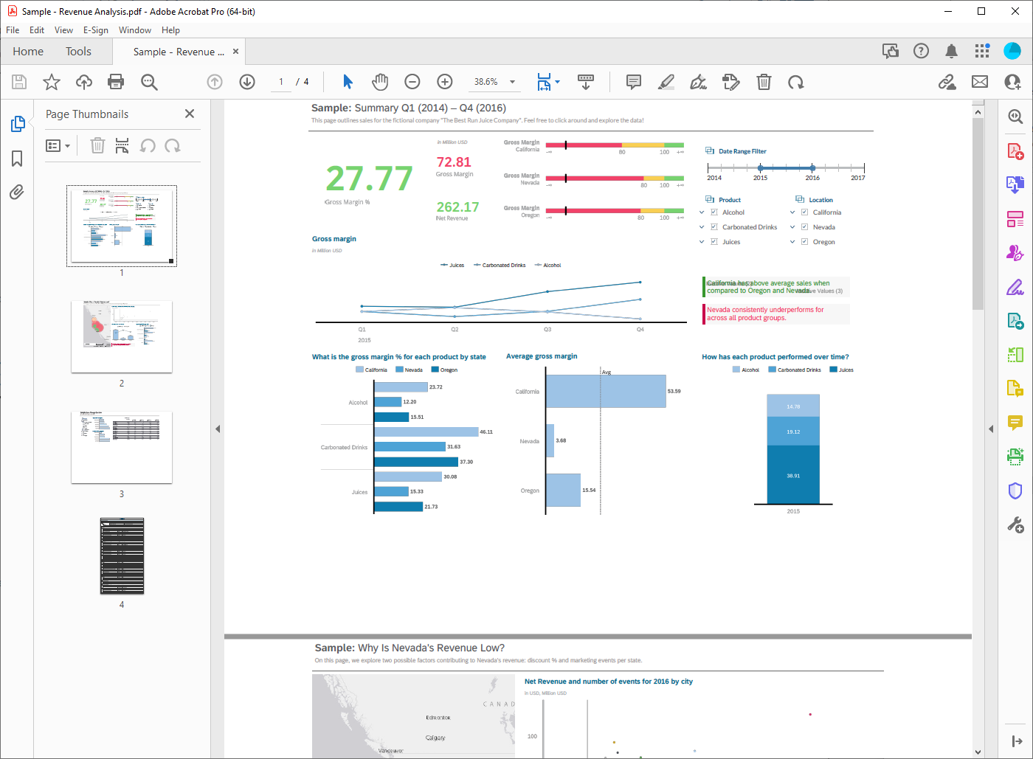Open the thumbnail options menu in Page Thumbnails
This screenshot has width=1033, height=759.
click(x=58, y=145)
